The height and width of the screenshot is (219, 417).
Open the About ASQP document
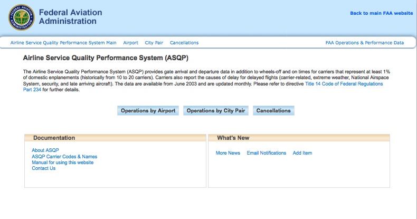pyautogui.click(x=45, y=150)
